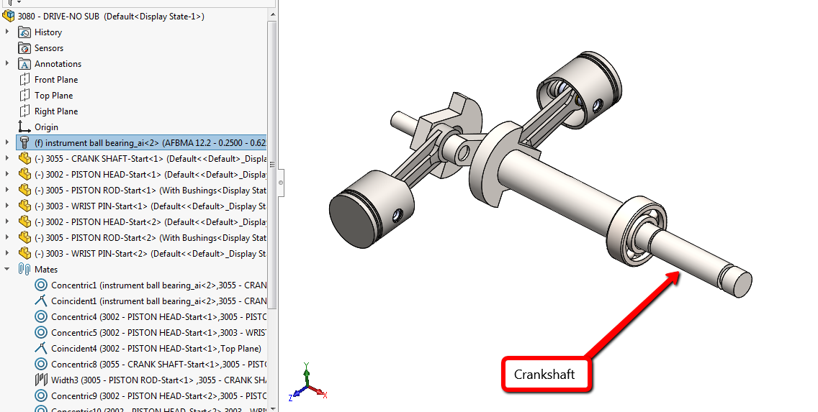The image size is (818, 412).
Task: Click the Mates paperclip icon
Action: (x=24, y=270)
